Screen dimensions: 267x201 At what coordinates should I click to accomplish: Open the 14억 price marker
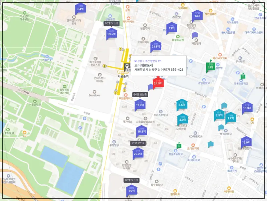coord(197,15)
